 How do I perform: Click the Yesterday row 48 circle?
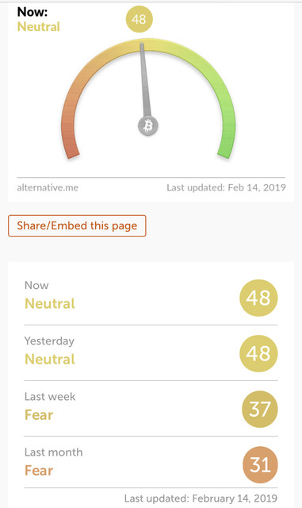(x=258, y=353)
